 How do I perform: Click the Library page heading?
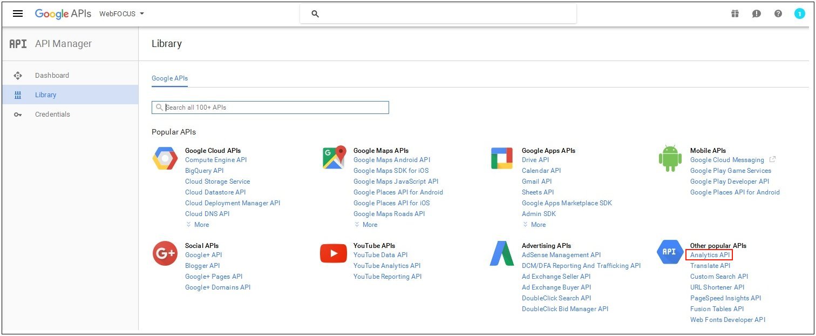tap(167, 44)
